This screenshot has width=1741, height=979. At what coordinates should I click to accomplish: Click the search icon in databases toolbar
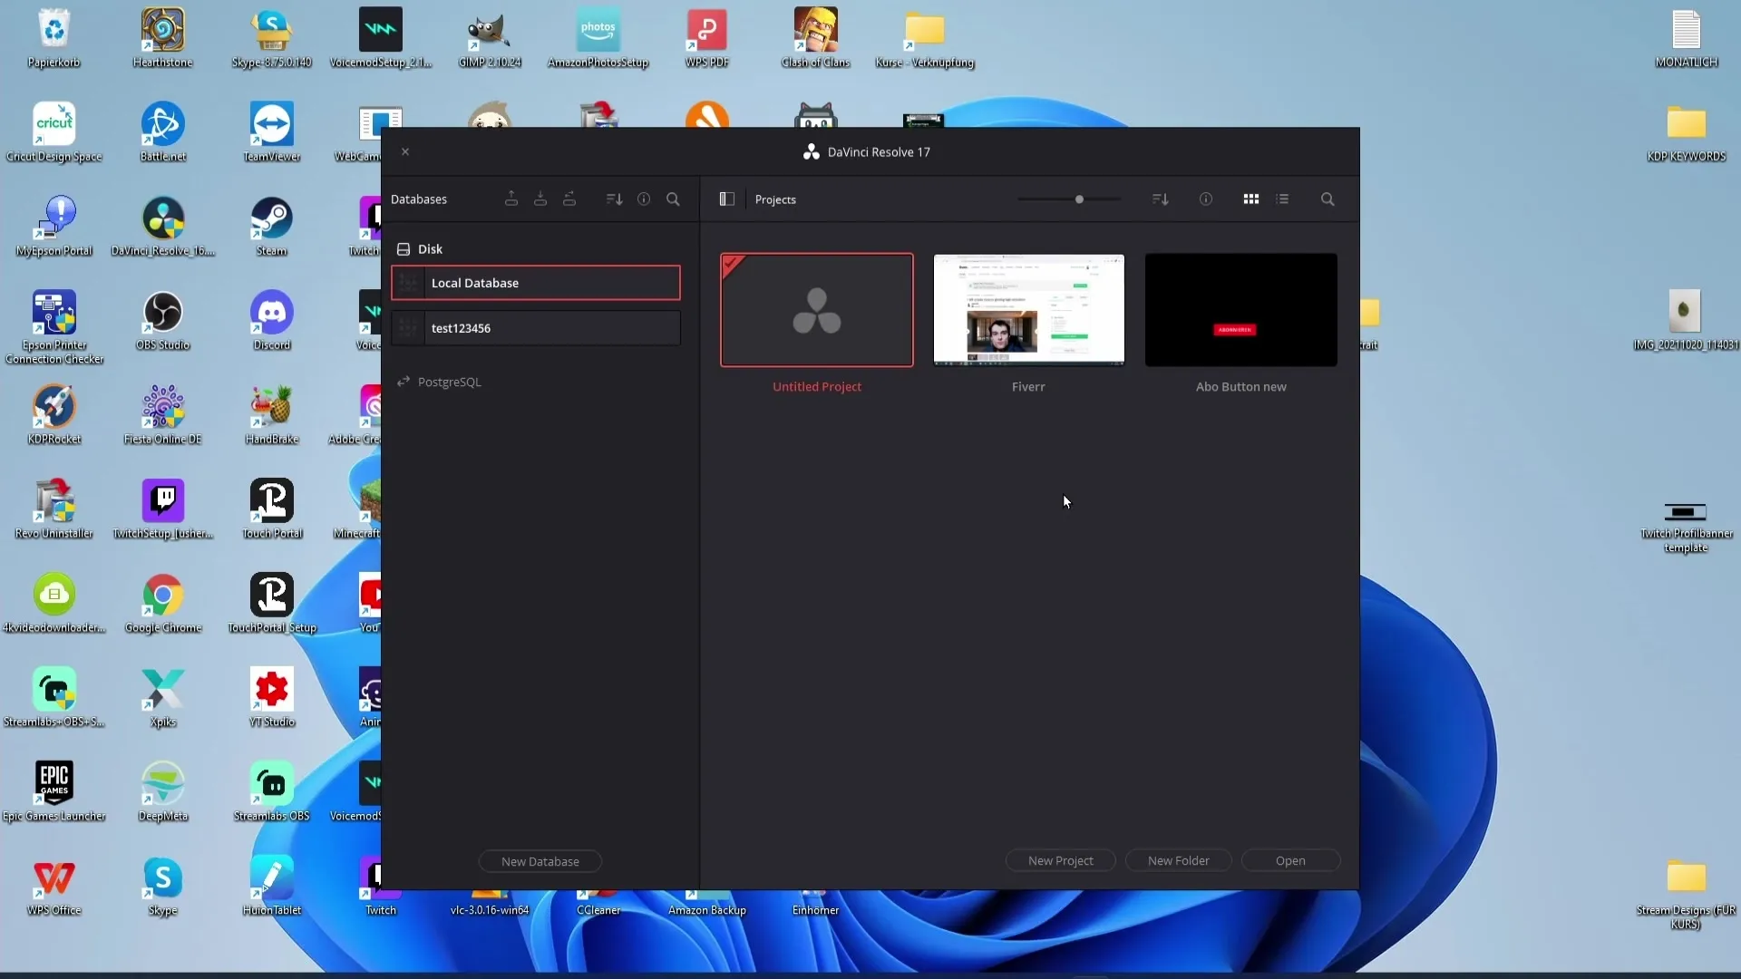coord(673,199)
